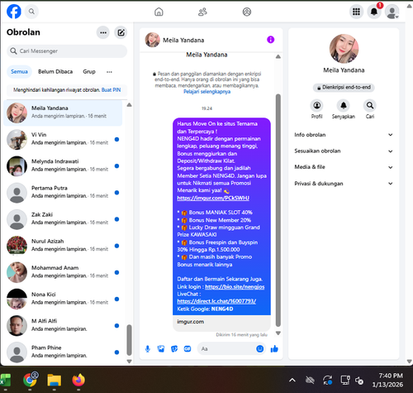
Task: Open the Vi Vin chat row
Action: point(63,139)
